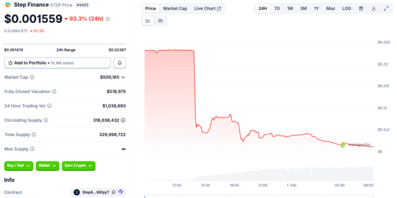Download chart data icon
This screenshot has height=198, width=397.
[374, 8]
